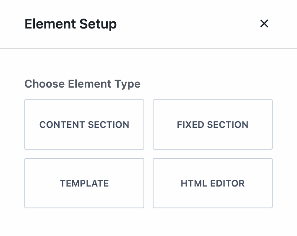Tap the FIXED SECTION text
297x236 pixels.
coord(213,124)
